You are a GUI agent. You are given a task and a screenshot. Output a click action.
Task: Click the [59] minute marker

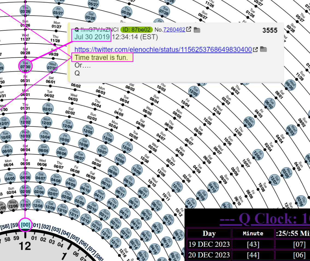click(15, 225)
